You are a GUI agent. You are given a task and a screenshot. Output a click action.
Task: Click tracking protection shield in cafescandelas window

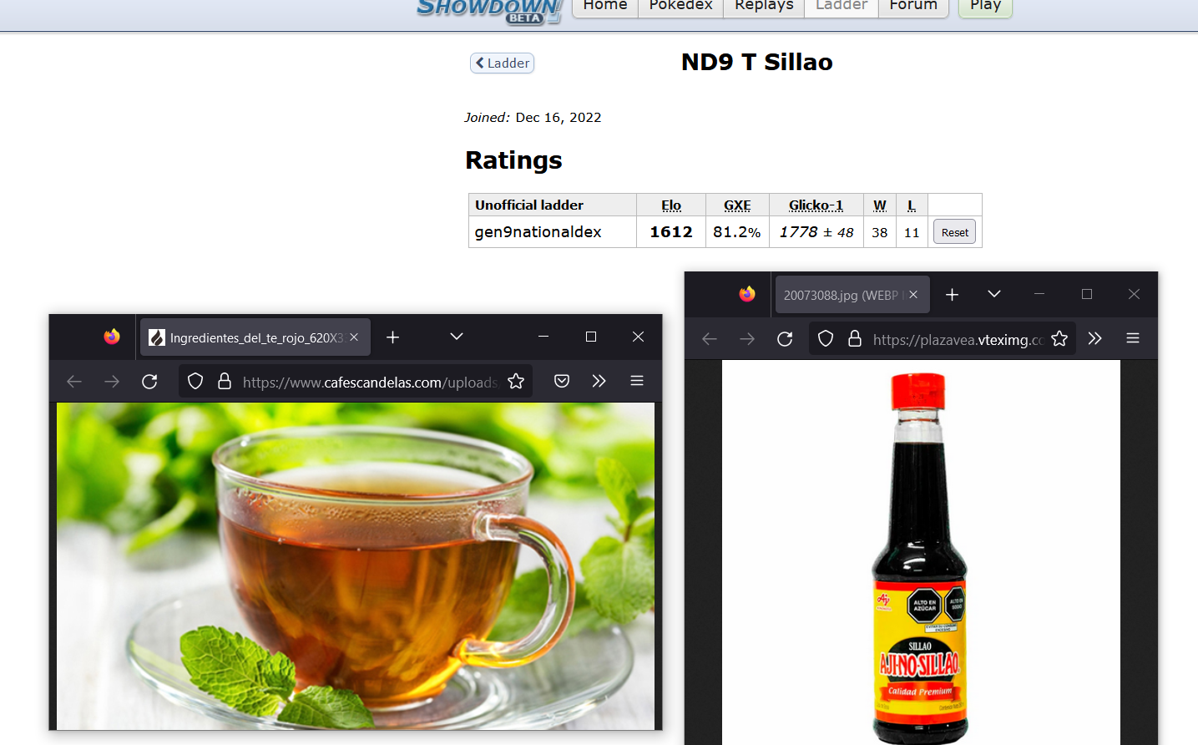click(195, 382)
